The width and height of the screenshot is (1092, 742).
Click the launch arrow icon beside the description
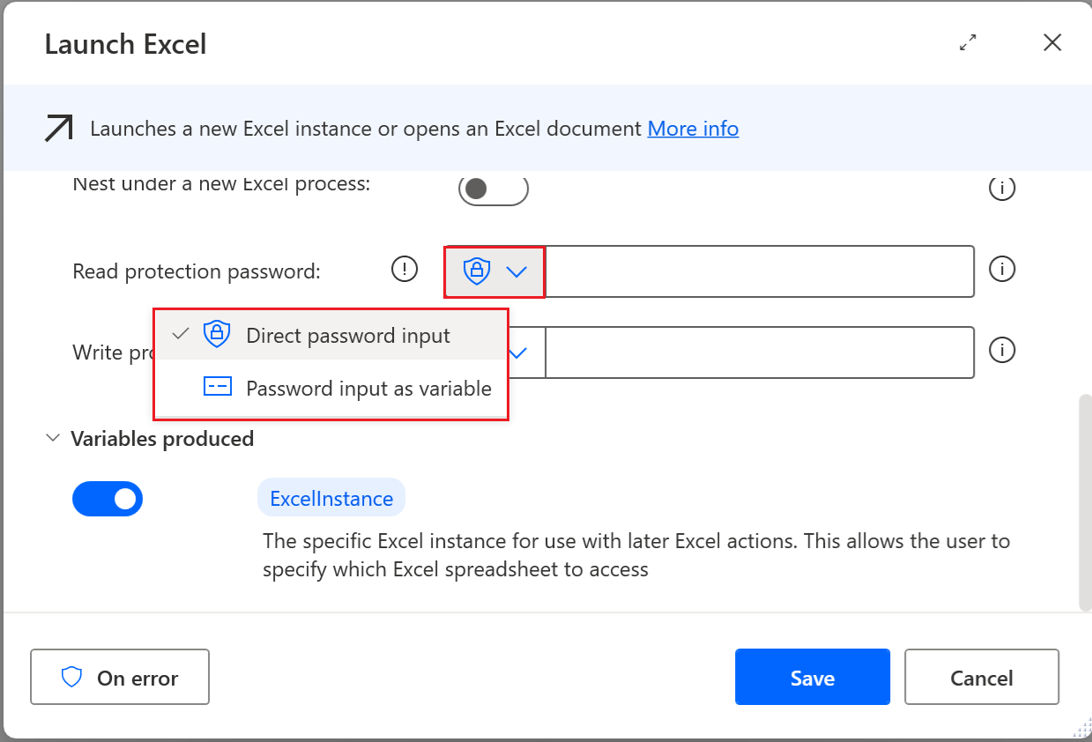58,128
